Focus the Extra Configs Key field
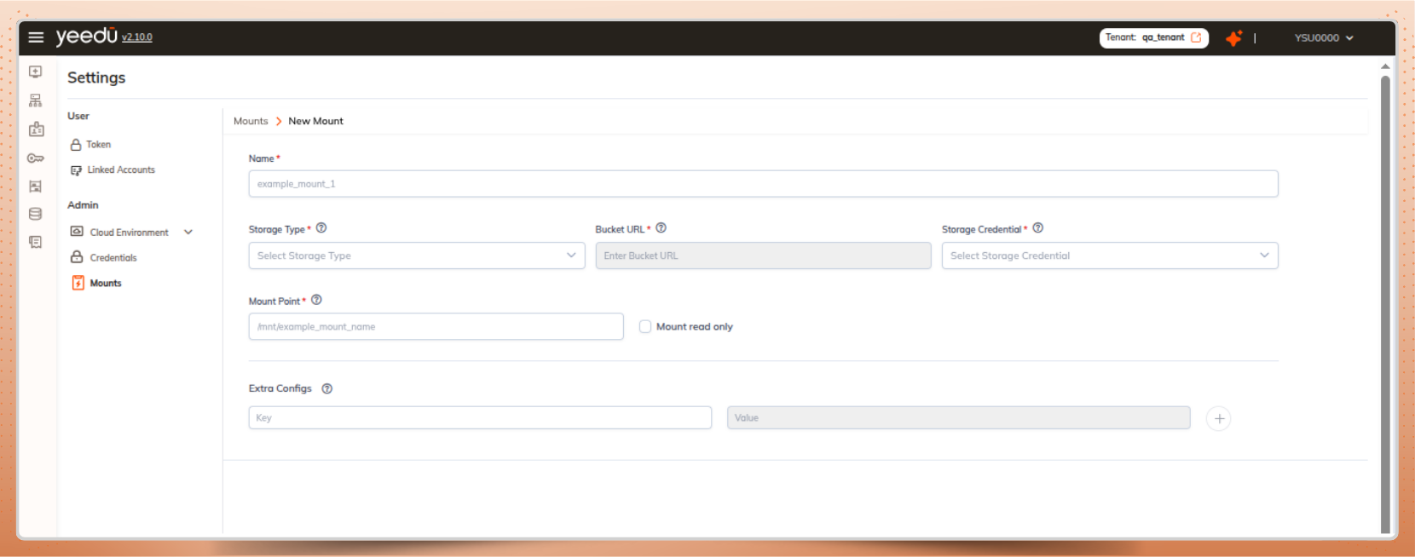 (480, 417)
